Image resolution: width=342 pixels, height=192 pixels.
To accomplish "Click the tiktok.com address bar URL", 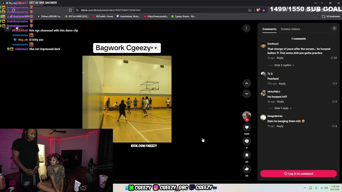I will click(x=111, y=10).
